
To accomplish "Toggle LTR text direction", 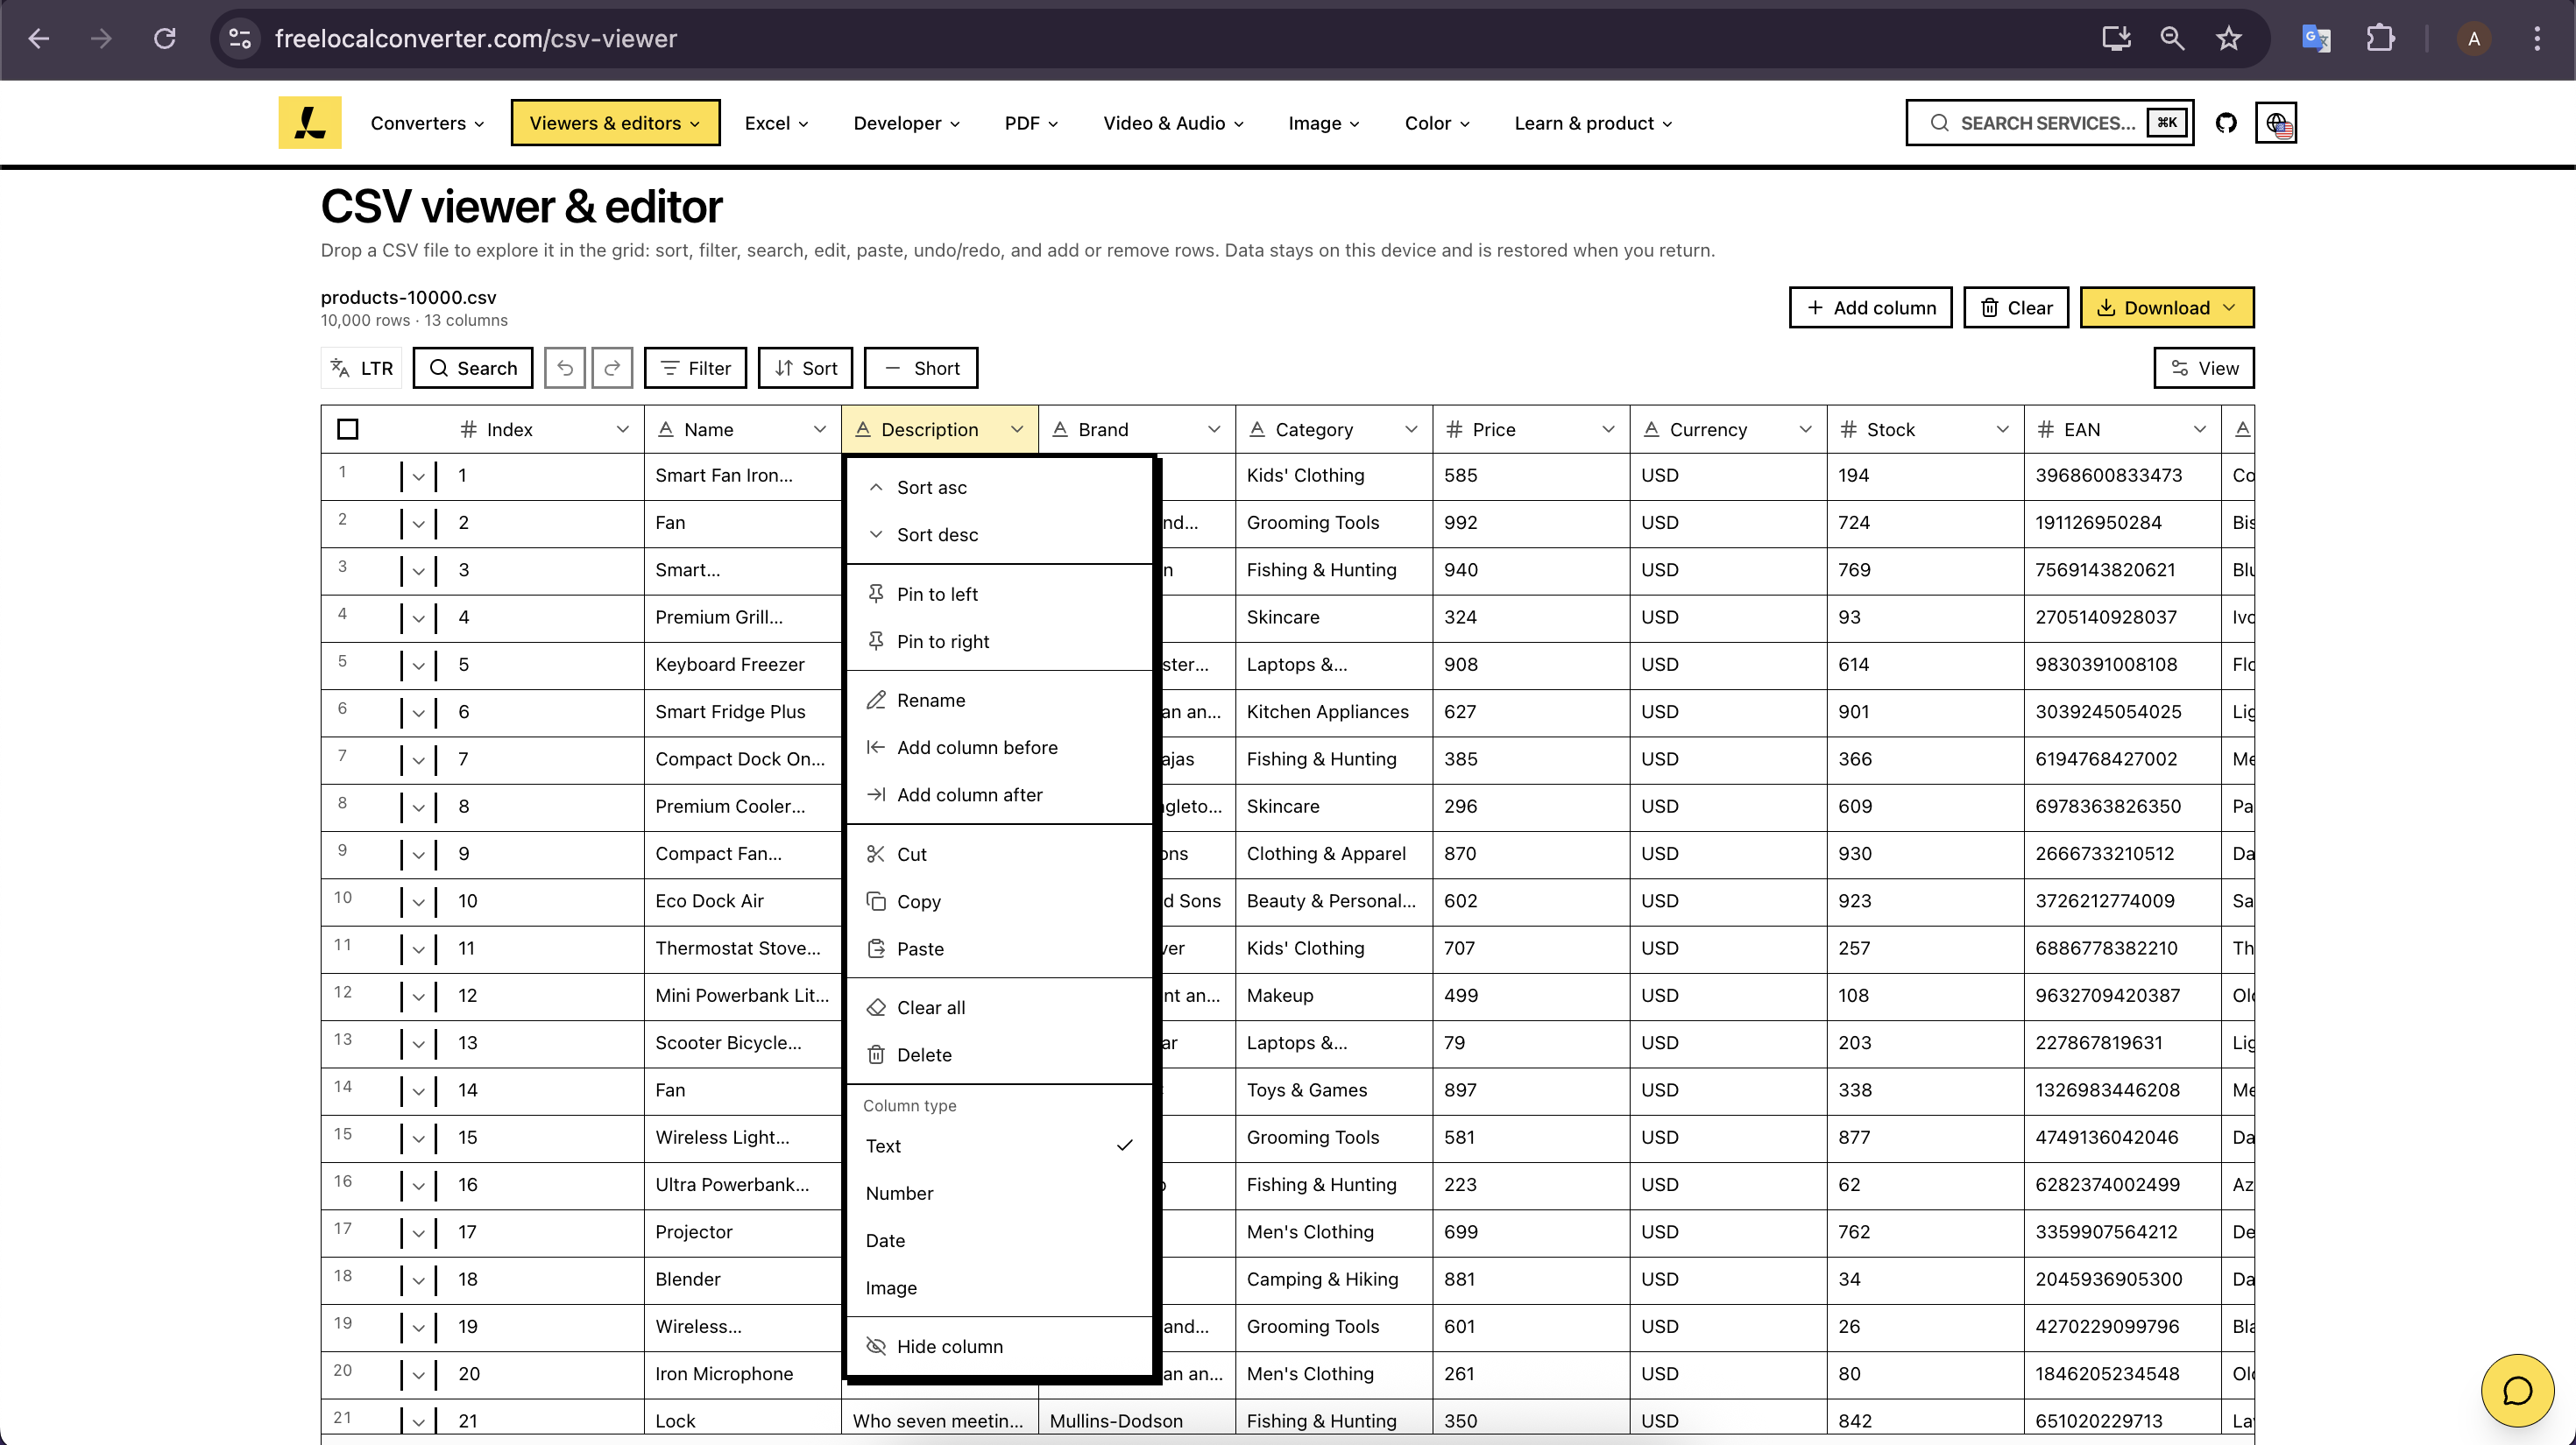I will point(360,368).
